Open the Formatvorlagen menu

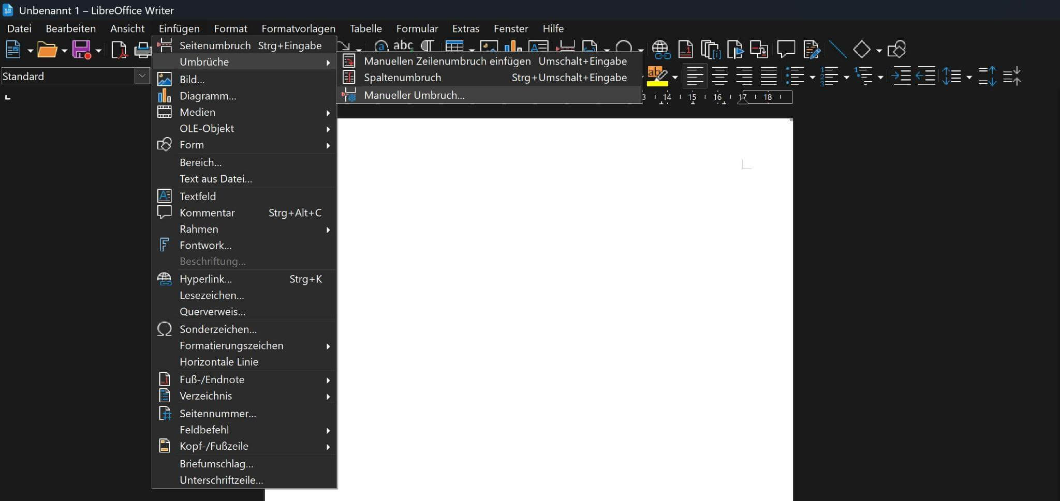coord(298,28)
